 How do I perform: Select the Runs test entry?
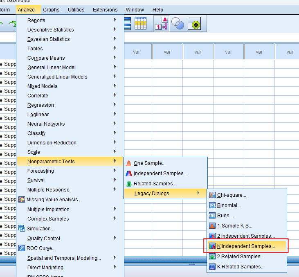225,216
